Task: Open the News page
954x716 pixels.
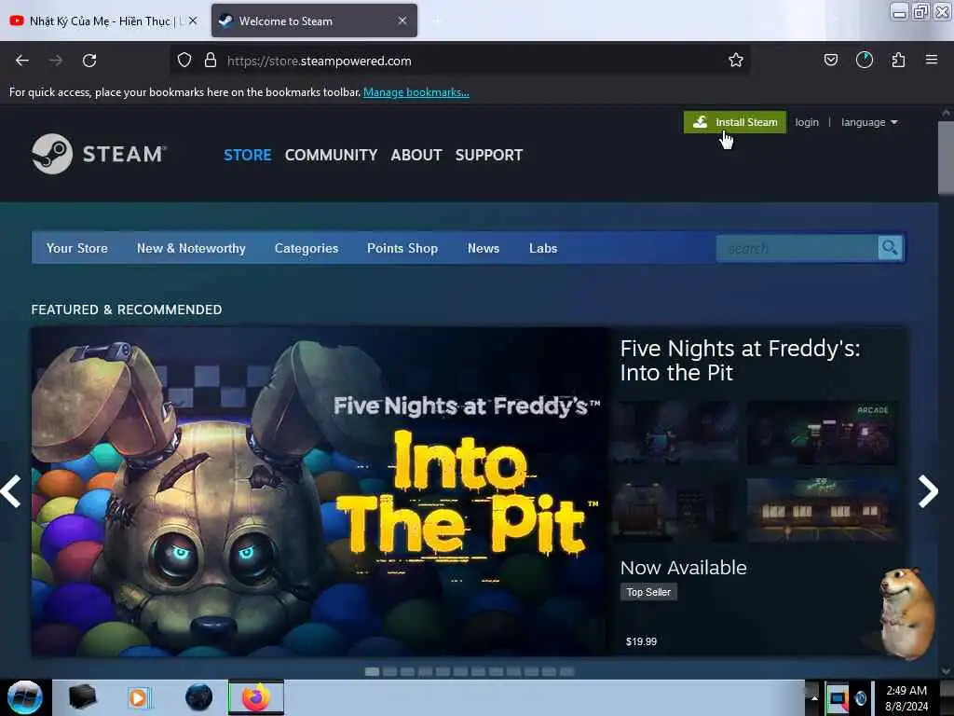Action: pyautogui.click(x=484, y=248)
